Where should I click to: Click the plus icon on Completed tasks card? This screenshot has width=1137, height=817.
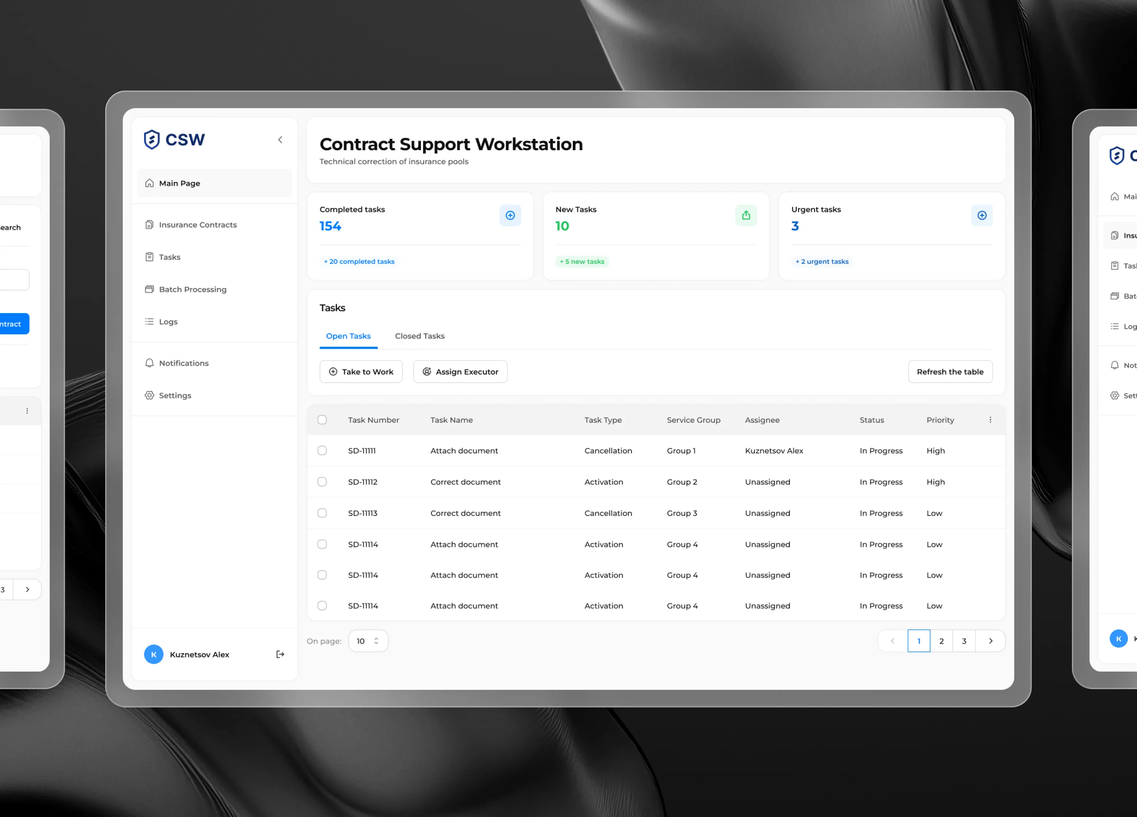coord(510,216)
